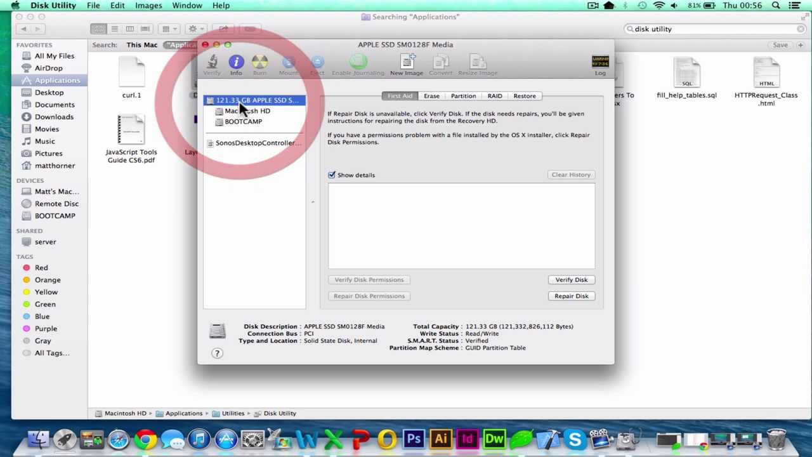The width and height of the screenshot is (812, 457).
Task: Select the Purple tag in Finder sidebar
Action: 46,329
